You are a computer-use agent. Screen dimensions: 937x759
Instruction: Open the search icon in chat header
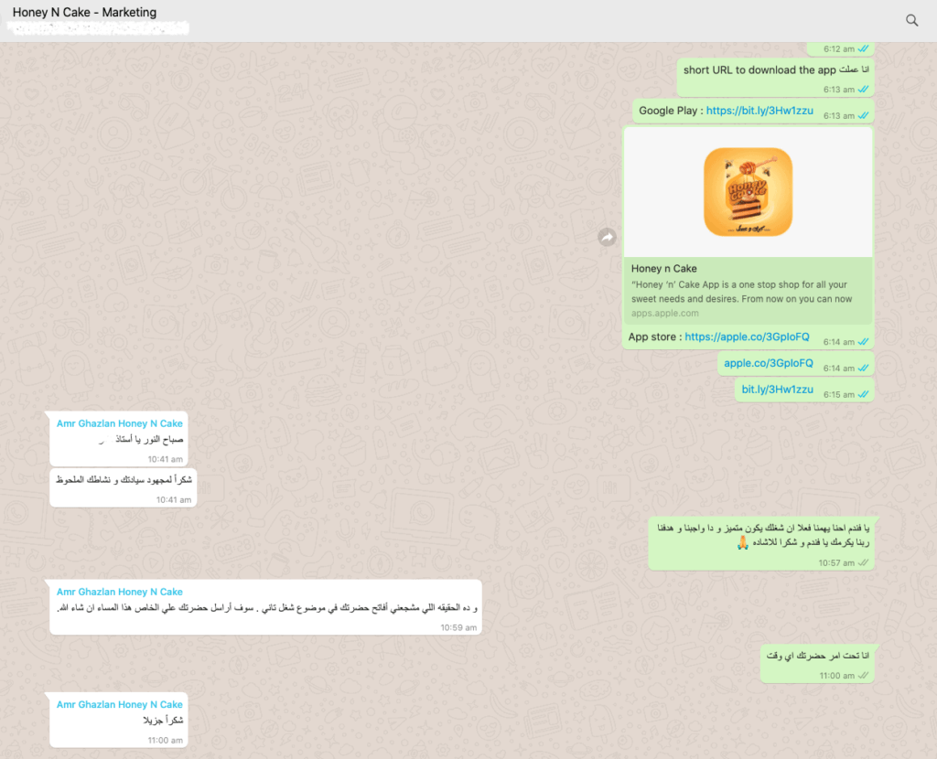[x=912, y=20]
